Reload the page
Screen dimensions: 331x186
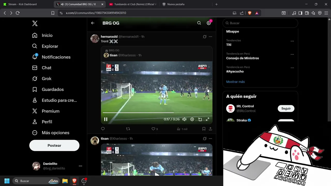(x=18, y=13)
